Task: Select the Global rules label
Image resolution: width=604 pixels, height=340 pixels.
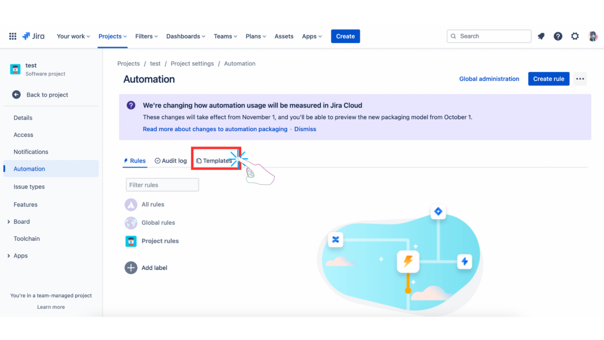Action: coord(158,223)
